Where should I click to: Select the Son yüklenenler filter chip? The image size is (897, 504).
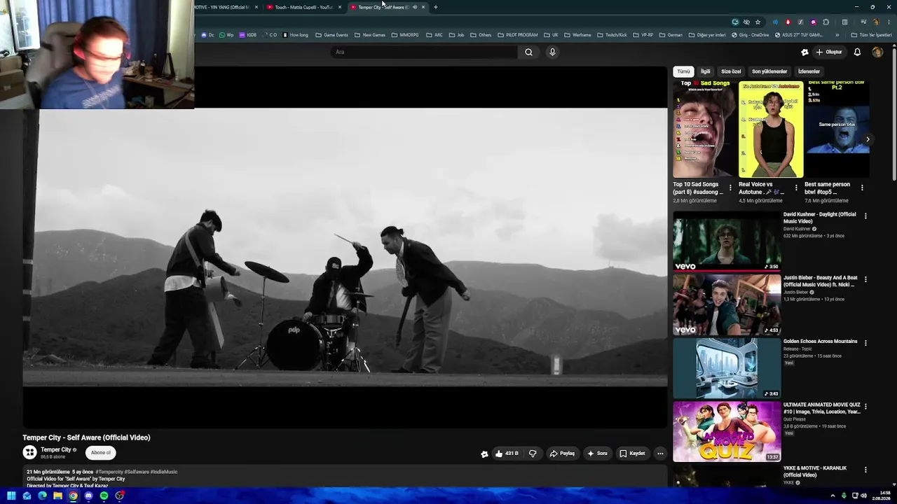769,71
